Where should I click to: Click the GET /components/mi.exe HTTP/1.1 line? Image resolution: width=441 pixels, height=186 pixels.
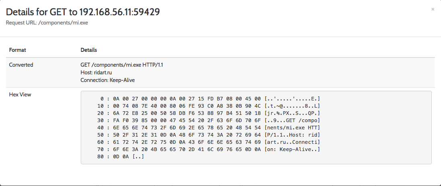122,65
